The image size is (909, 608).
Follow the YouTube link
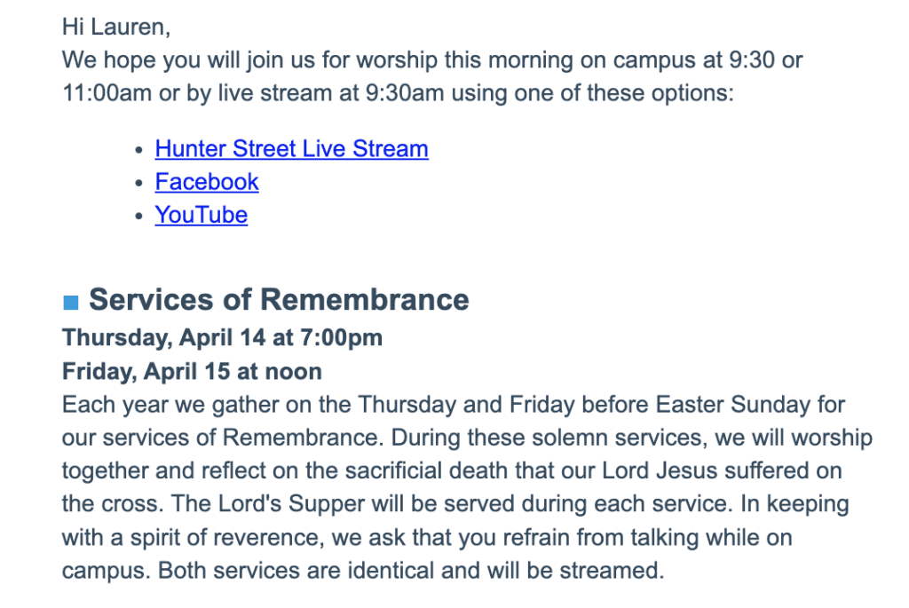coord(202,215)
